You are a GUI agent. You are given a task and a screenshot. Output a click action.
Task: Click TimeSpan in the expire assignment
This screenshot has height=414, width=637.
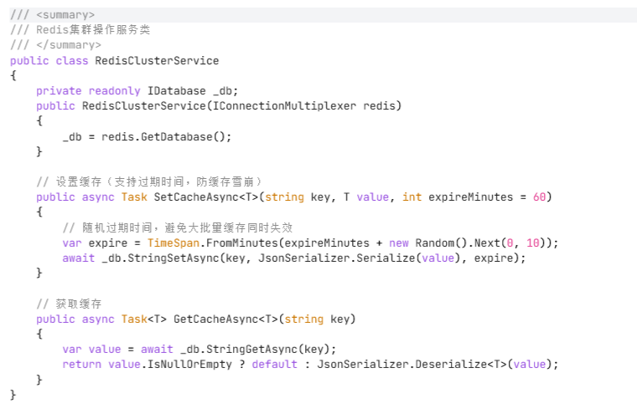[x=173, y=243]
